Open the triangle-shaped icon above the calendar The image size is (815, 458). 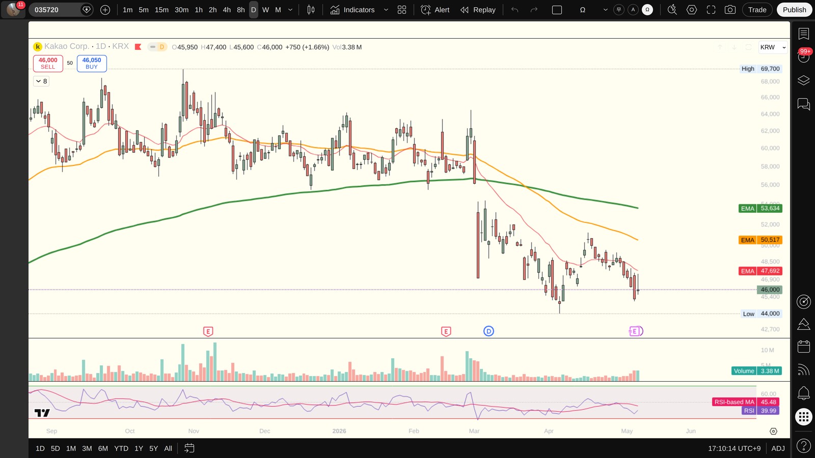click(803, 324)
